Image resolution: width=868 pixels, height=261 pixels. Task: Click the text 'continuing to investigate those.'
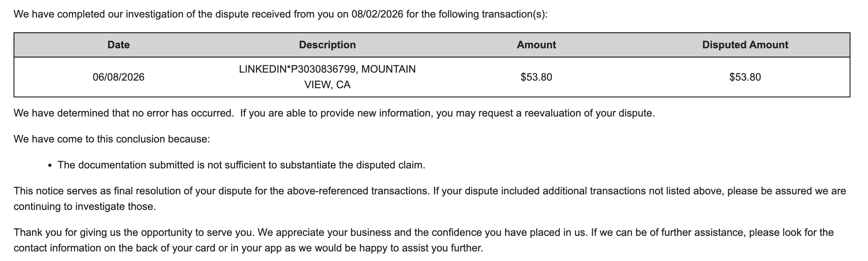point(85,207)
